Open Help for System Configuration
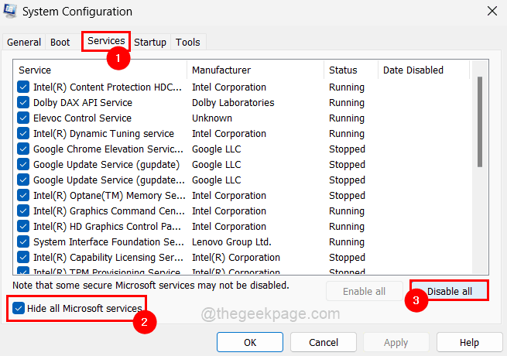 coord(469,342)
